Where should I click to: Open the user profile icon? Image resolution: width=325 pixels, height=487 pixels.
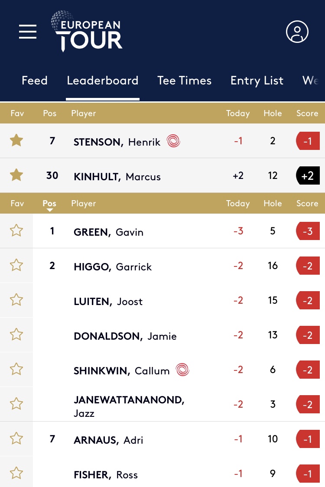click(x=297, y=32)
